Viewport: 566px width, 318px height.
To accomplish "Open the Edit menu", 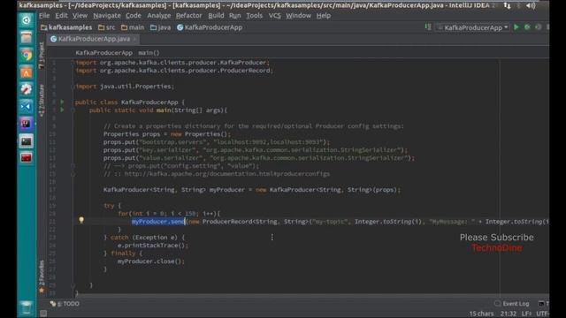I will click(x=61, y=16).
